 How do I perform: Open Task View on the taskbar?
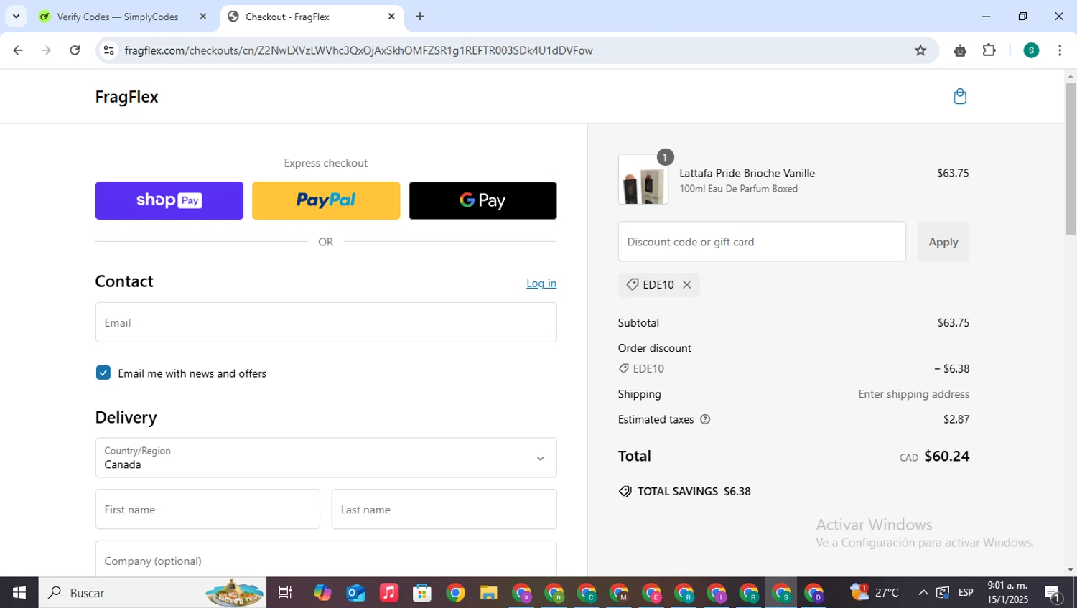tap(285, 593)
